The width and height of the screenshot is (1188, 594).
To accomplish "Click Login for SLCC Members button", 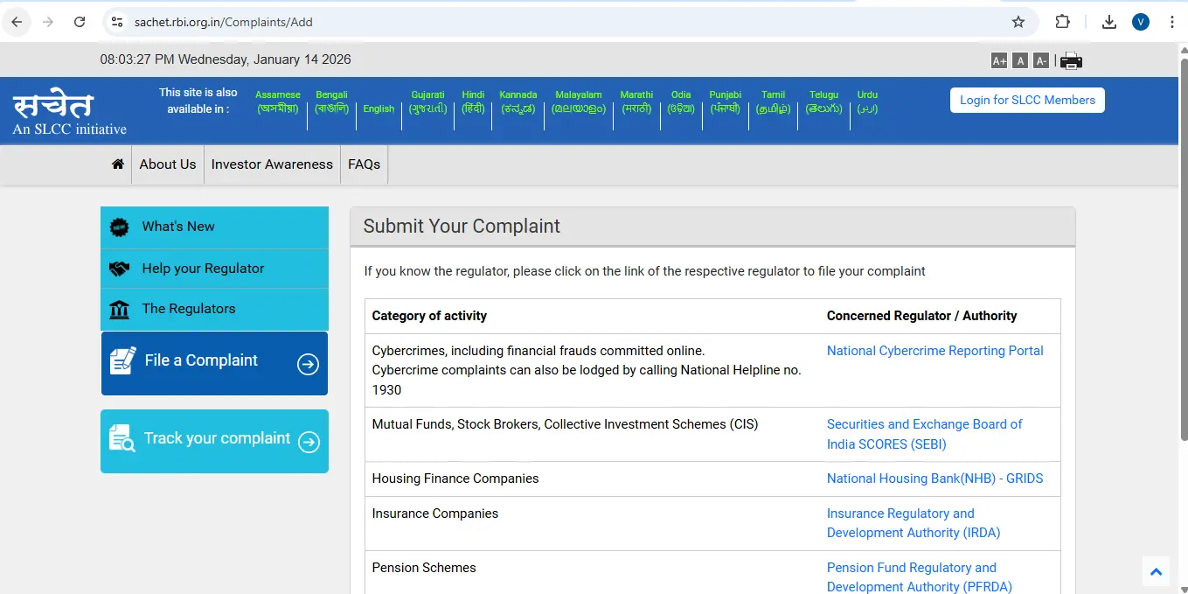I will [1027, 100].
